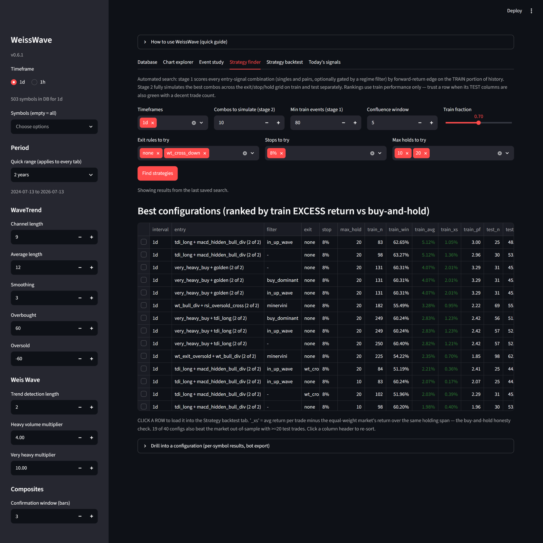Open the Quick range 2 years dropdown
The image size is (543, 543).
click(x=54, y=175)
